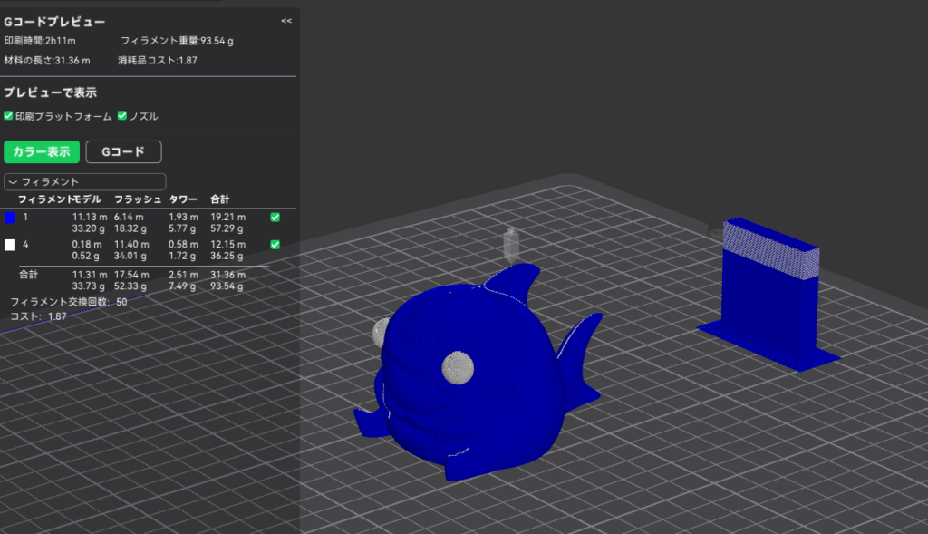Select the カラー表示 button
This screenshot has height=534, width=928.
point(42,151)
